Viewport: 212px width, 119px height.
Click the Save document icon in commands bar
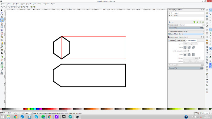click(207, 16)
